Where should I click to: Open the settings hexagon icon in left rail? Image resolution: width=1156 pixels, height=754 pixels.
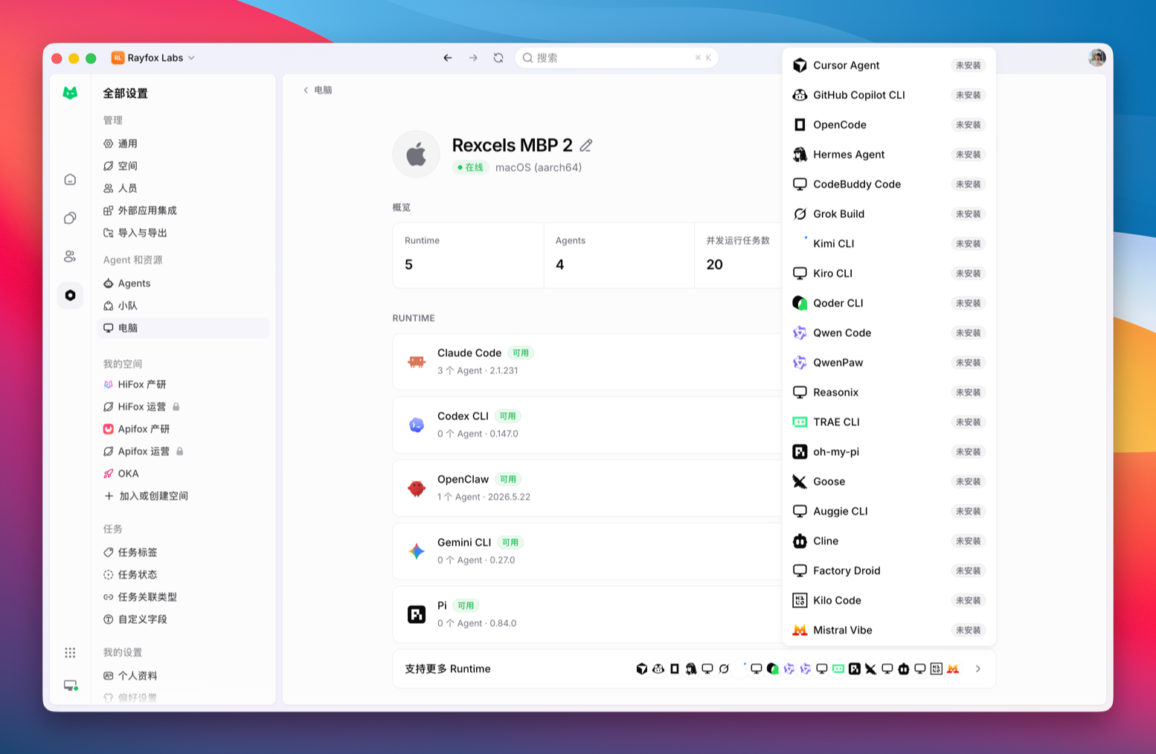point(70,295)
